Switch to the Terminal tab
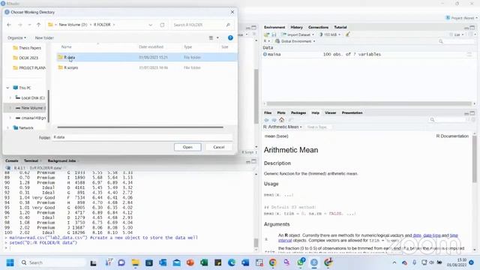Viewport: 480px width, 270px height. coord(31,160)
